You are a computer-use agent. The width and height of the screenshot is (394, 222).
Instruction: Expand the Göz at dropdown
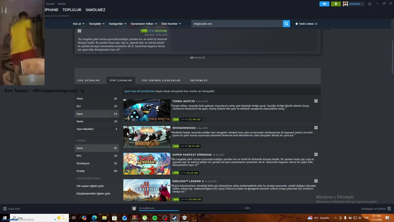pyautogui.click(x=78, y=24)
